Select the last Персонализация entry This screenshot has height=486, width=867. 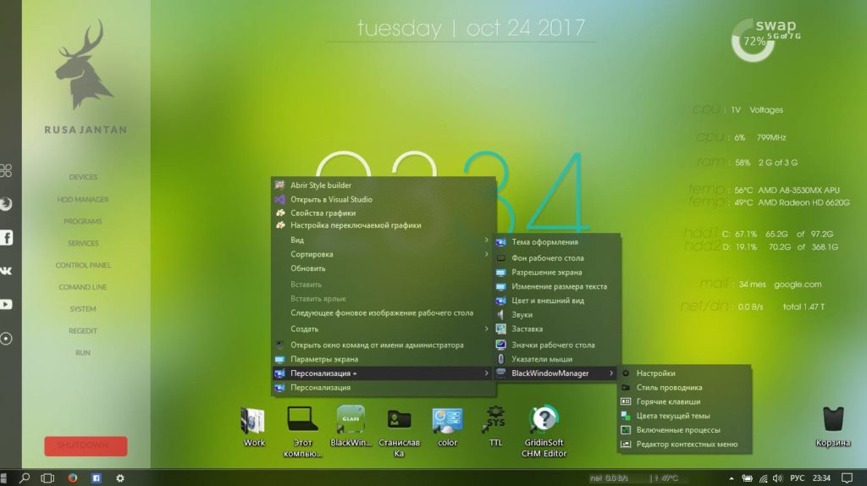(384, 388)
